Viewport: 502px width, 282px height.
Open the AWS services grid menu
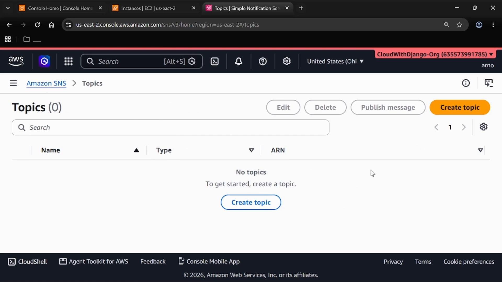coord(69,61)
